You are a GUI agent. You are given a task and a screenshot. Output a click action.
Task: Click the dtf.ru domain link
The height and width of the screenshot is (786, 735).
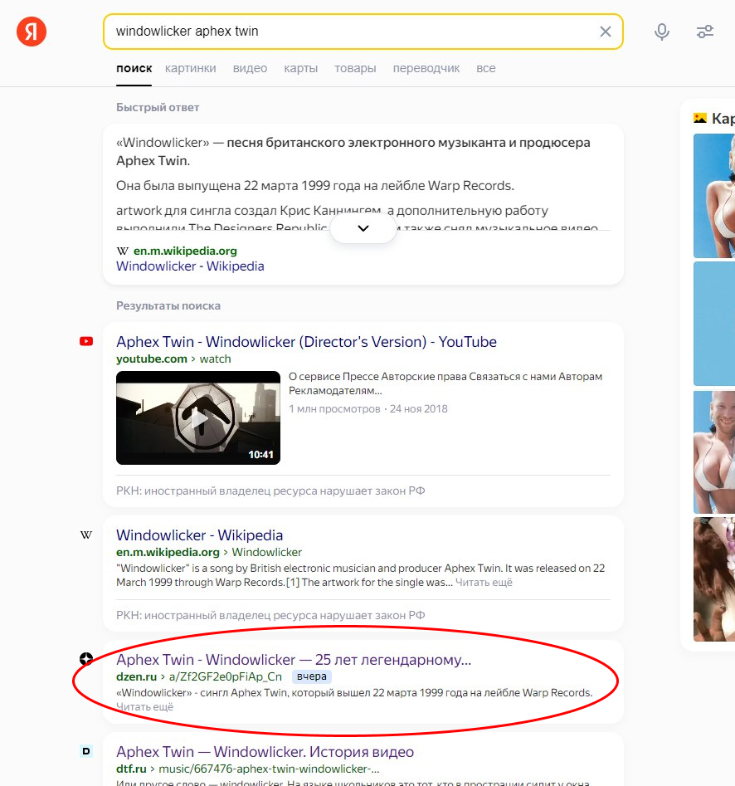coord(131,769)
